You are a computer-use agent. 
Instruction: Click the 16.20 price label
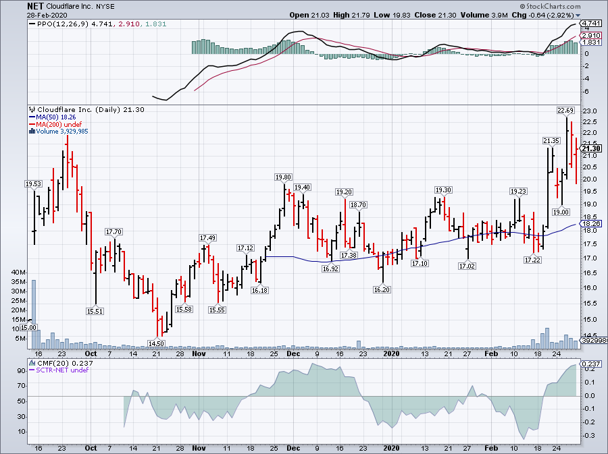pyautogui.click(x=382, y=290)
